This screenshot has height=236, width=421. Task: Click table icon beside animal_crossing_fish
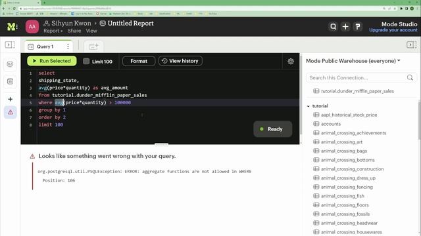coord(316,196)
